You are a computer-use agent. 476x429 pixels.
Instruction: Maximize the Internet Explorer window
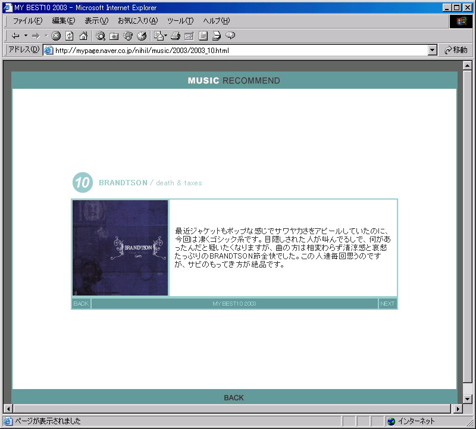coord(456,8)
